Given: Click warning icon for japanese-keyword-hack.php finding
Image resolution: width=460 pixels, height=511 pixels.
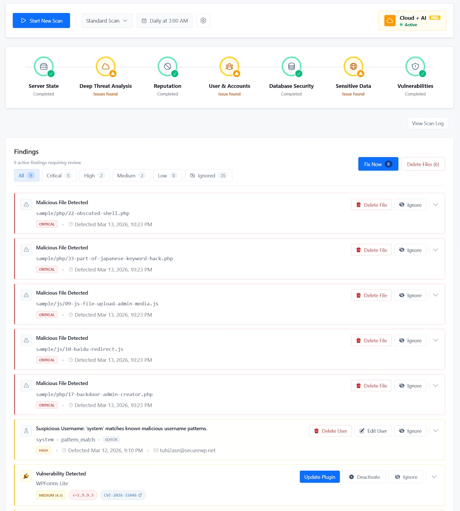Looking at the screenshot, I should pyautogui.click(x=26, y=250).
